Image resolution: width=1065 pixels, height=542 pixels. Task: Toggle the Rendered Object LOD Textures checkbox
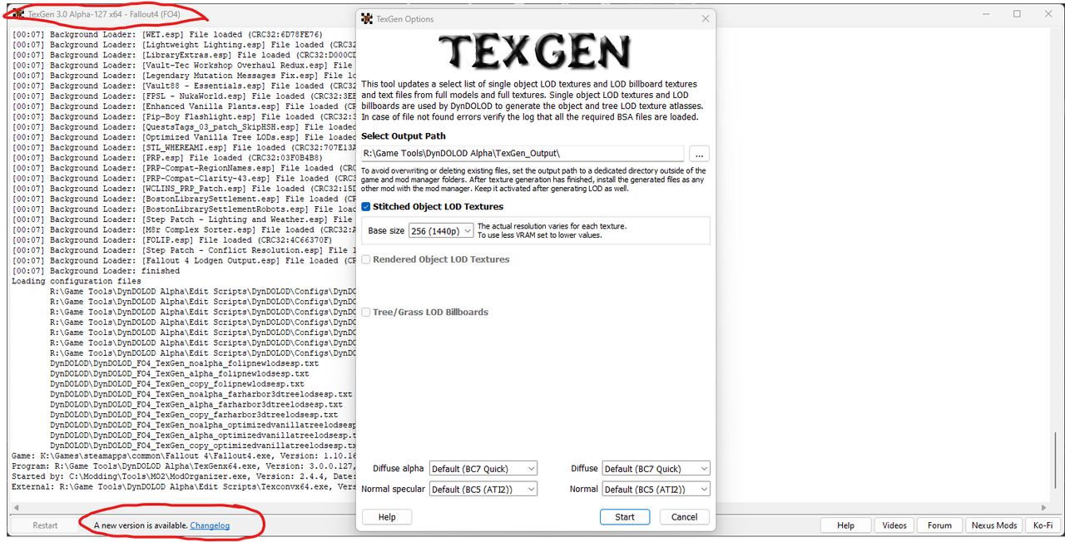point(366,259)
